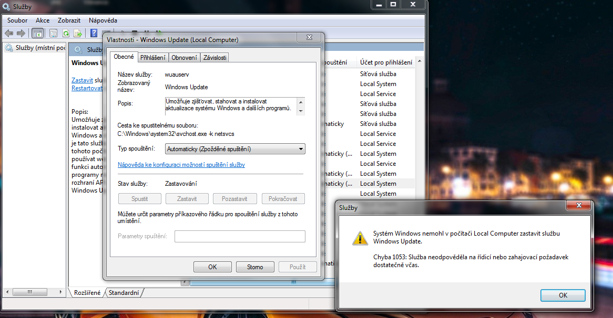Click the Back arrow in the toolbar

(9, 33)
